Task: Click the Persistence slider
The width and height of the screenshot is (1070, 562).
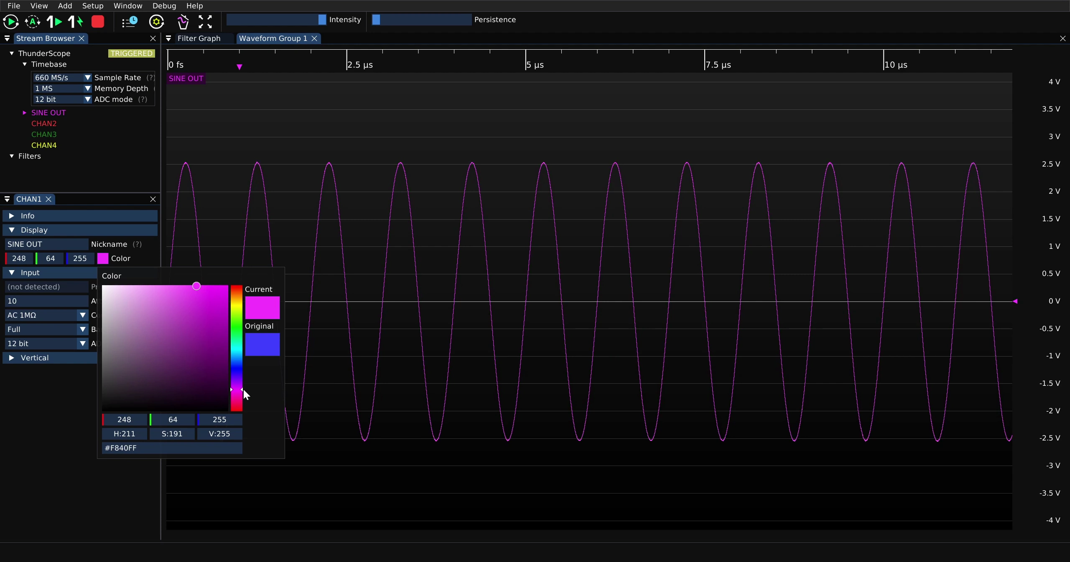Action: pyautogui.click(x=422, y=20)
